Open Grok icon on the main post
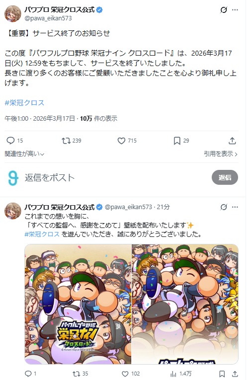Image resolution: width=247 pixels, height=380 pixels. [x=224, y=10]
